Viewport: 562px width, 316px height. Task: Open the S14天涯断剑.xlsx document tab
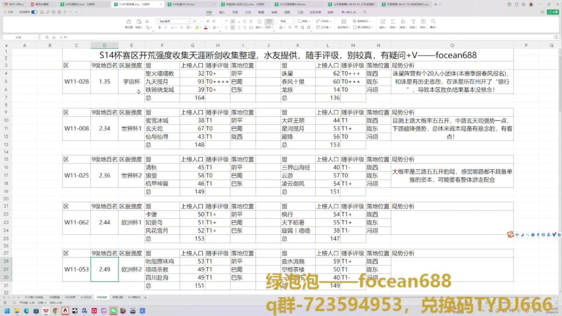tap(78, 4)
